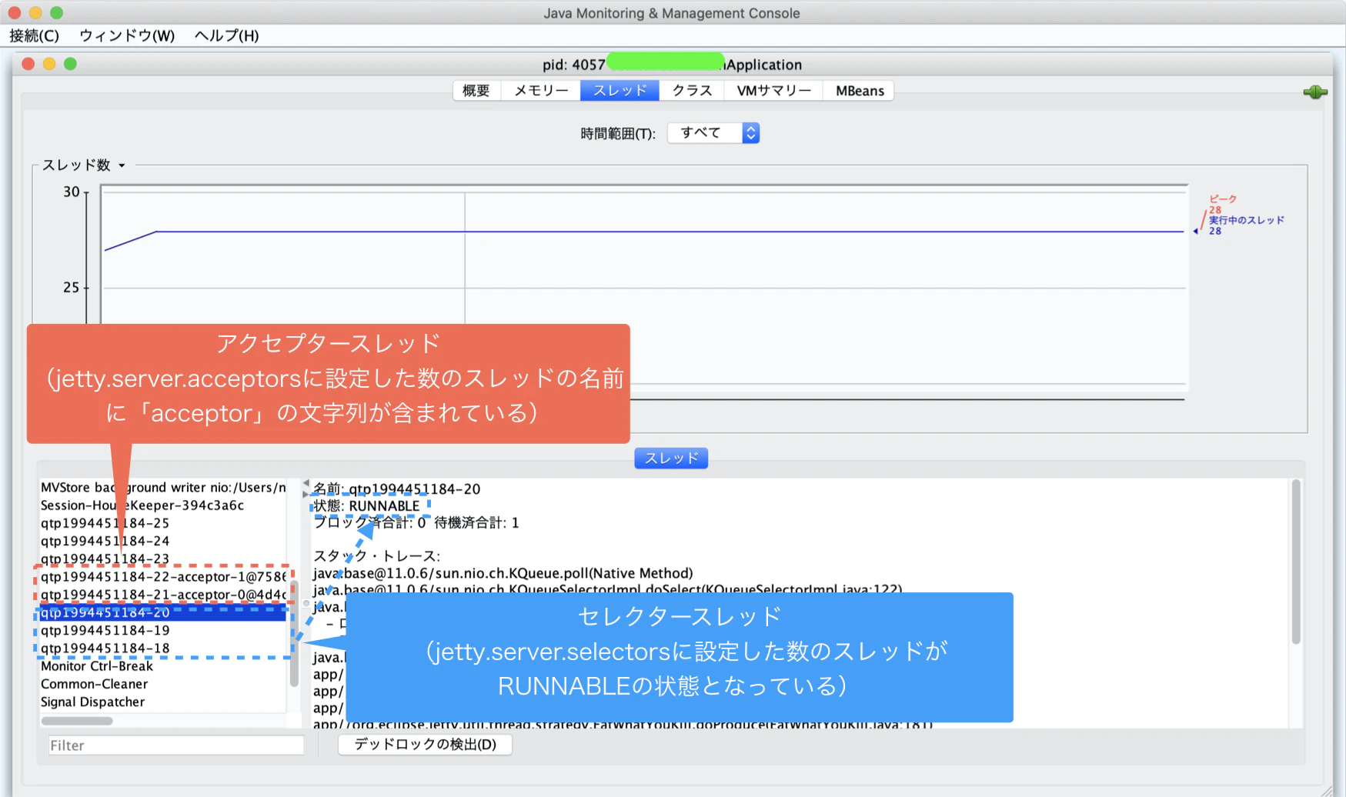The height and width of the screenshot is (797, 1346).
Task: Open the ウィンドウ(W) menu
Action: pyautogui.click(x=127, y=35)
